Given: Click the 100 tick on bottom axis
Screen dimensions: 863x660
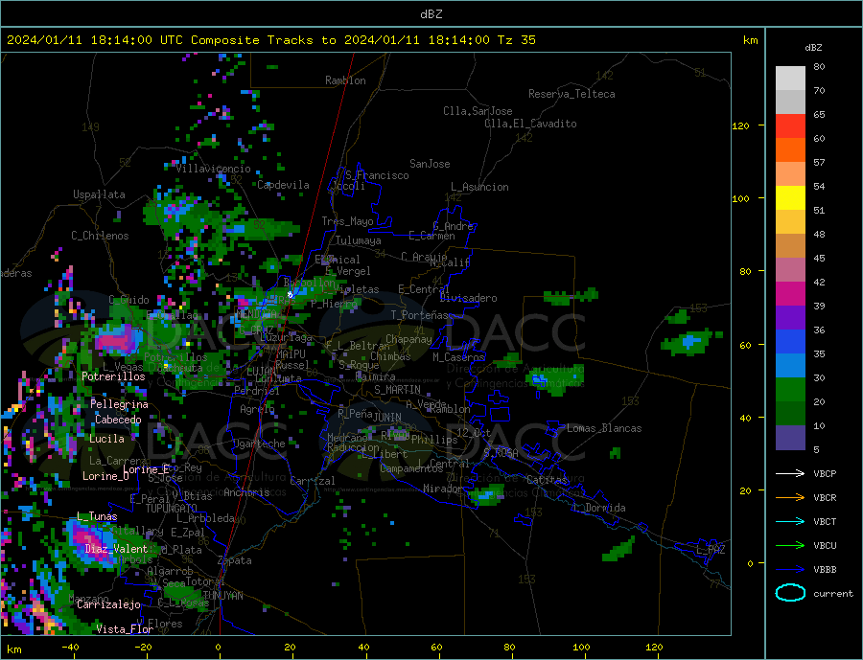Looking at the screenshot, I should 581,648.
